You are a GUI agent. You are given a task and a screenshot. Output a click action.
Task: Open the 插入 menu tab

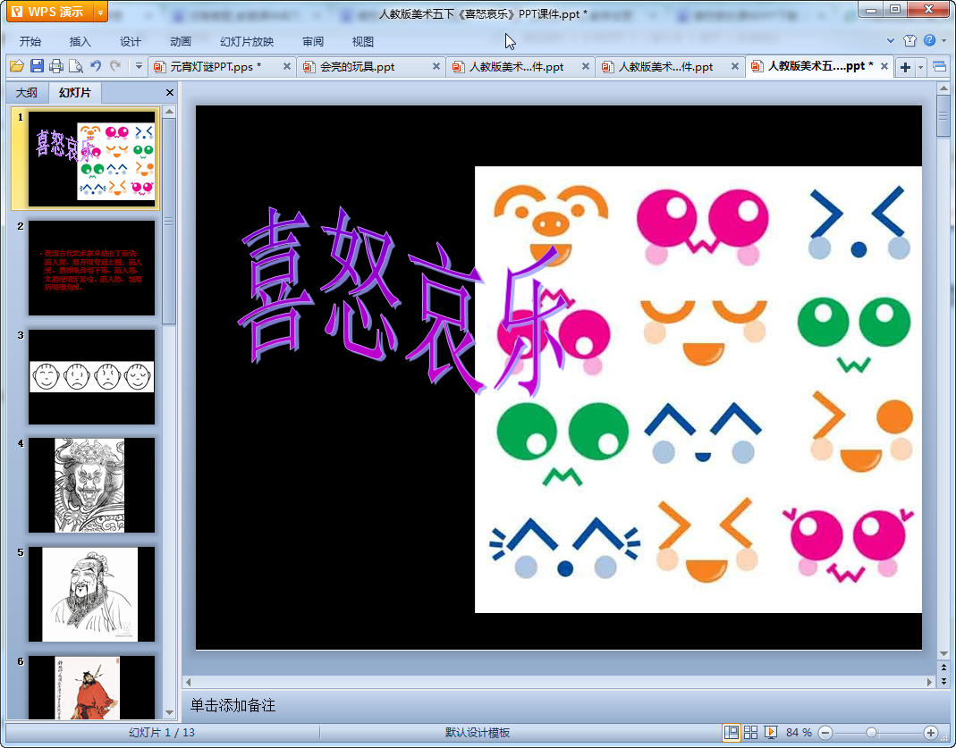coord(80,41)
